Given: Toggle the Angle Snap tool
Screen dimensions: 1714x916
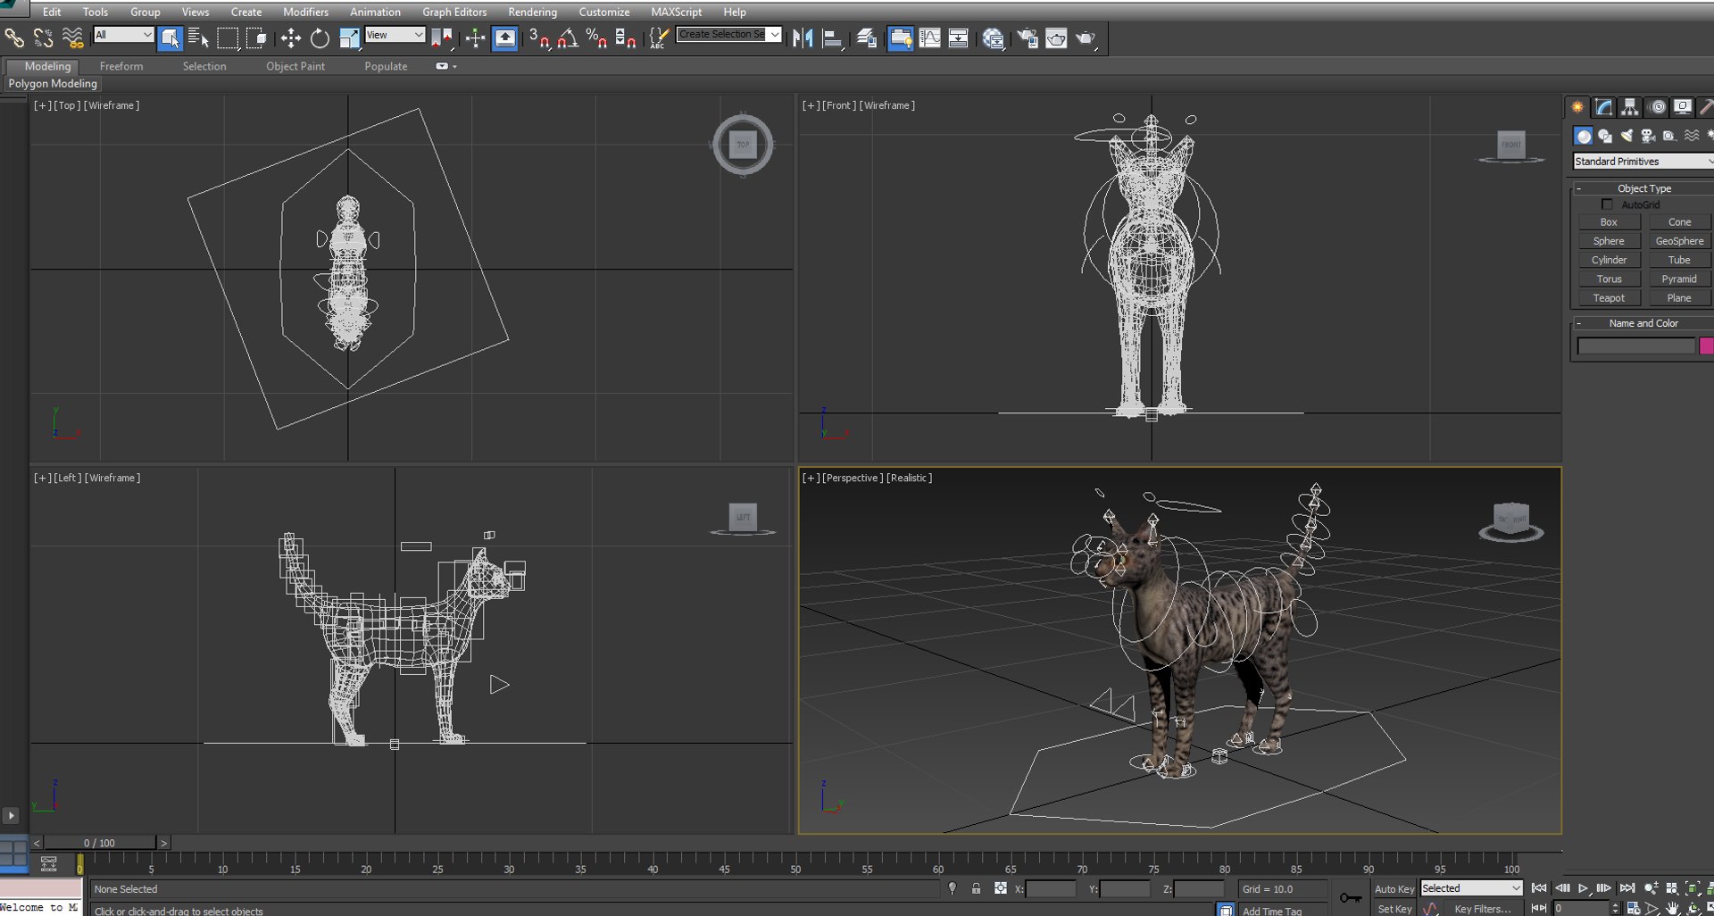Looking at the screenshot, I should click(x=568, y=37).
